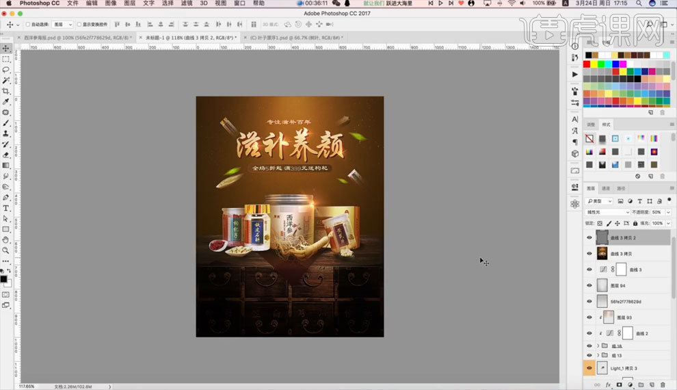677x390 pixels.
Task: Click the lock image pixels brush icon
Action: (x=609, y=223)
